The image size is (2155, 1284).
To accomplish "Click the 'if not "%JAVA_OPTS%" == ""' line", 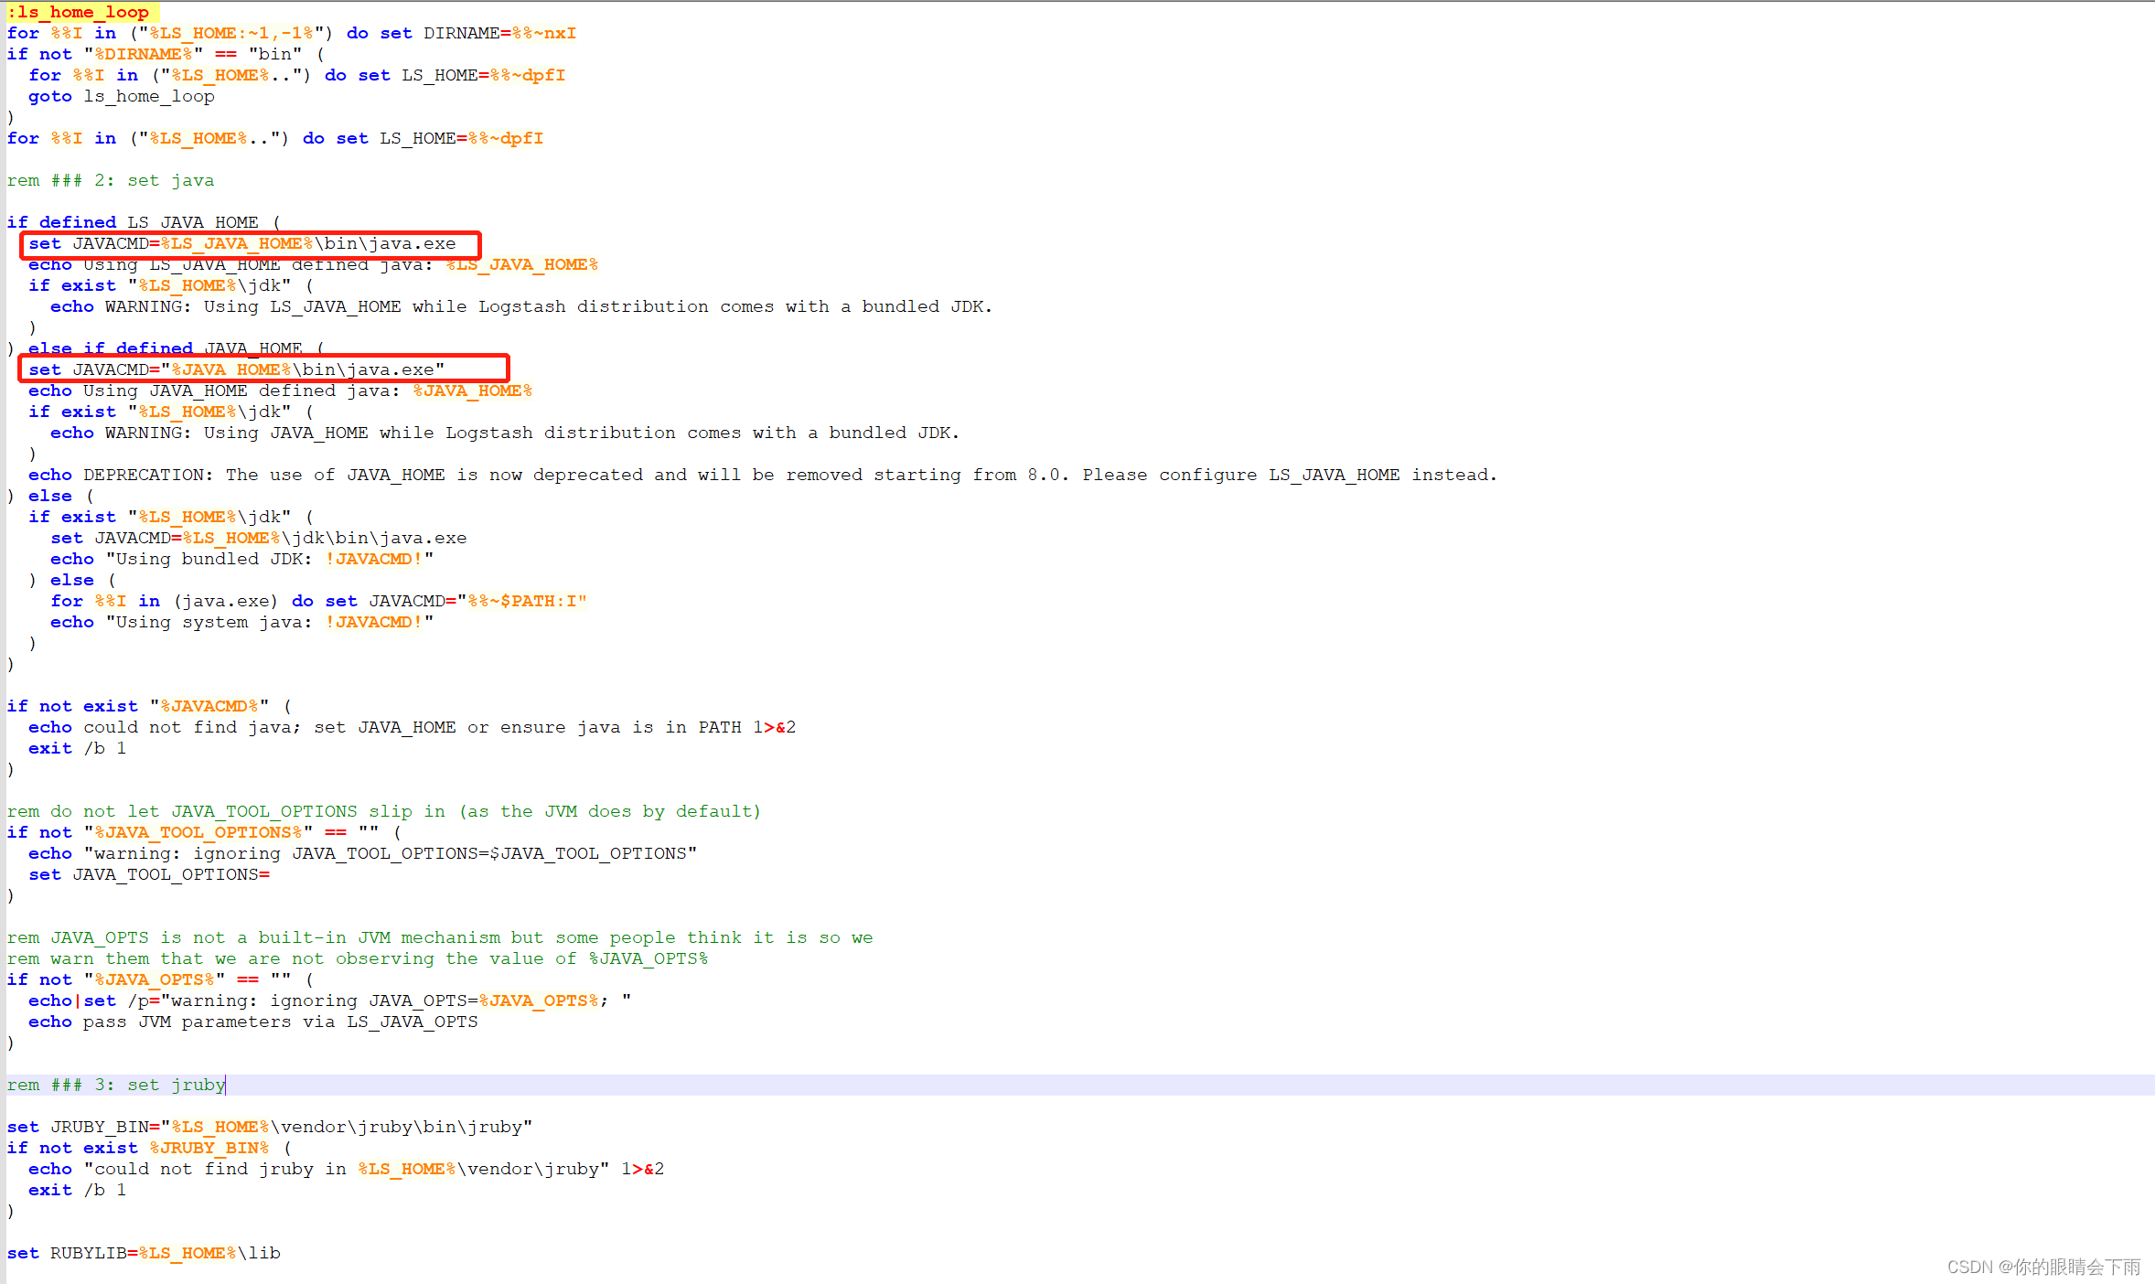I will point(160,979).
